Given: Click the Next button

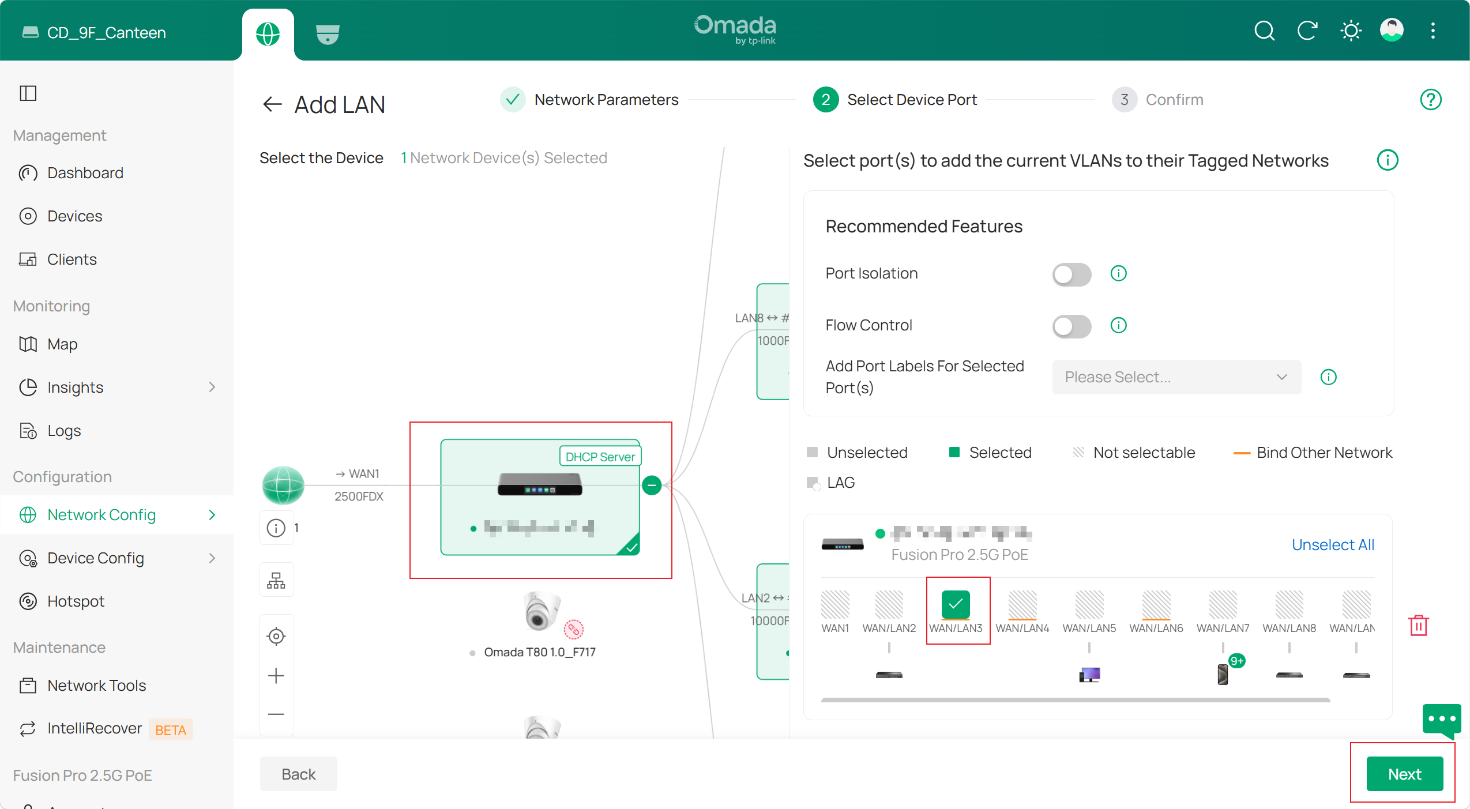Looking at the screenshot, I should (1404, 774).
